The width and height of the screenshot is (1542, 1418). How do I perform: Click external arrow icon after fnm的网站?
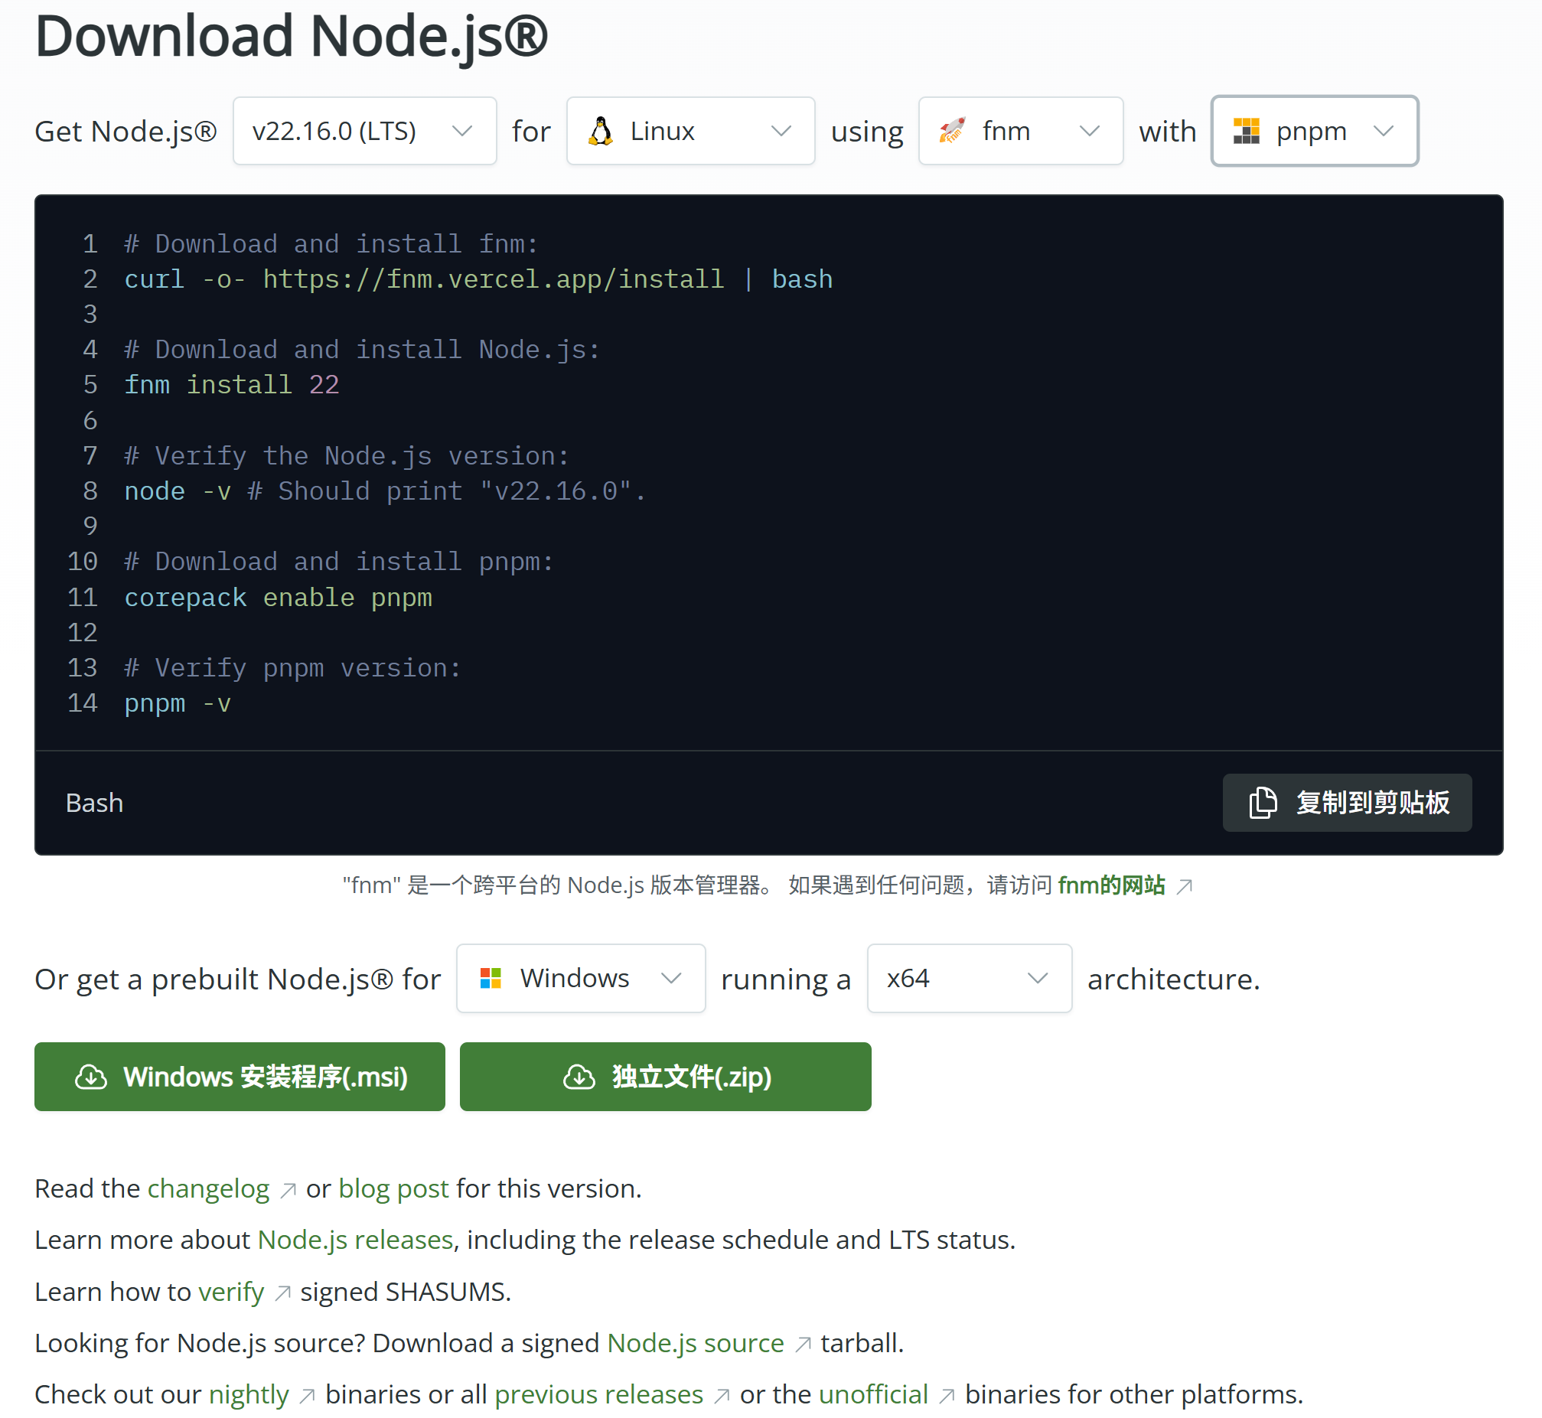point(1185,887)
